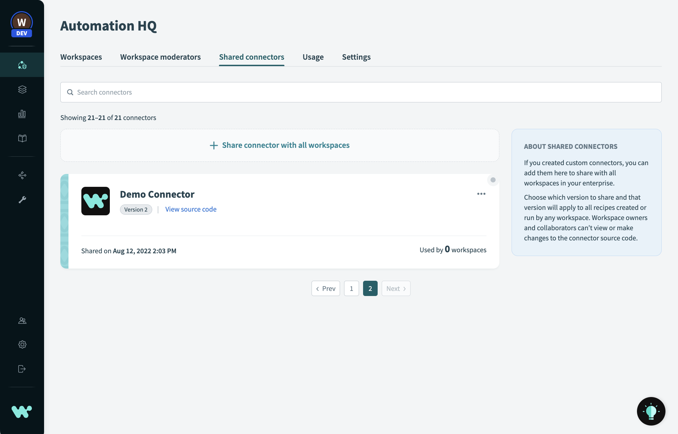This screenshot has height=434, width=678.
Task: Open the bar chart dashboard icon
Action: (22, 114)
